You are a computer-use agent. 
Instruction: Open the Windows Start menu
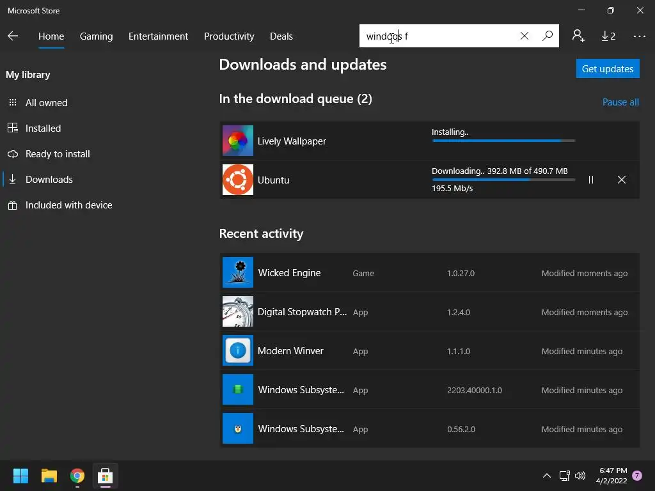click(x=20, y=476)
